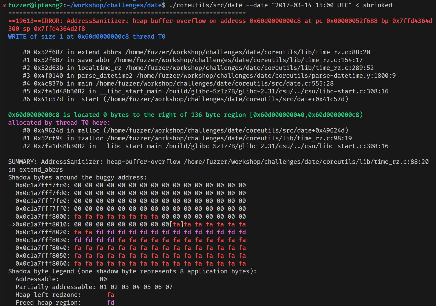Click the 'Heap left redzone:' legend label
Screen dimensions: 436x306
[x=48, y=295]
